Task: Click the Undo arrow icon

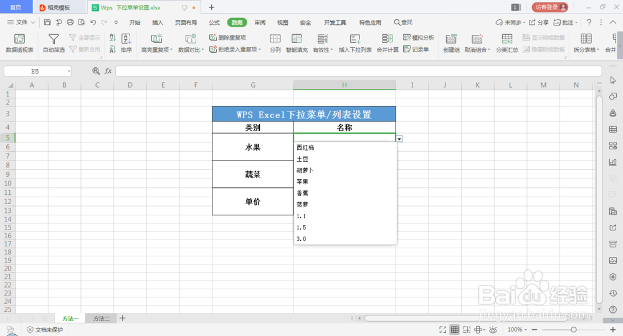Action: (93, 22)
